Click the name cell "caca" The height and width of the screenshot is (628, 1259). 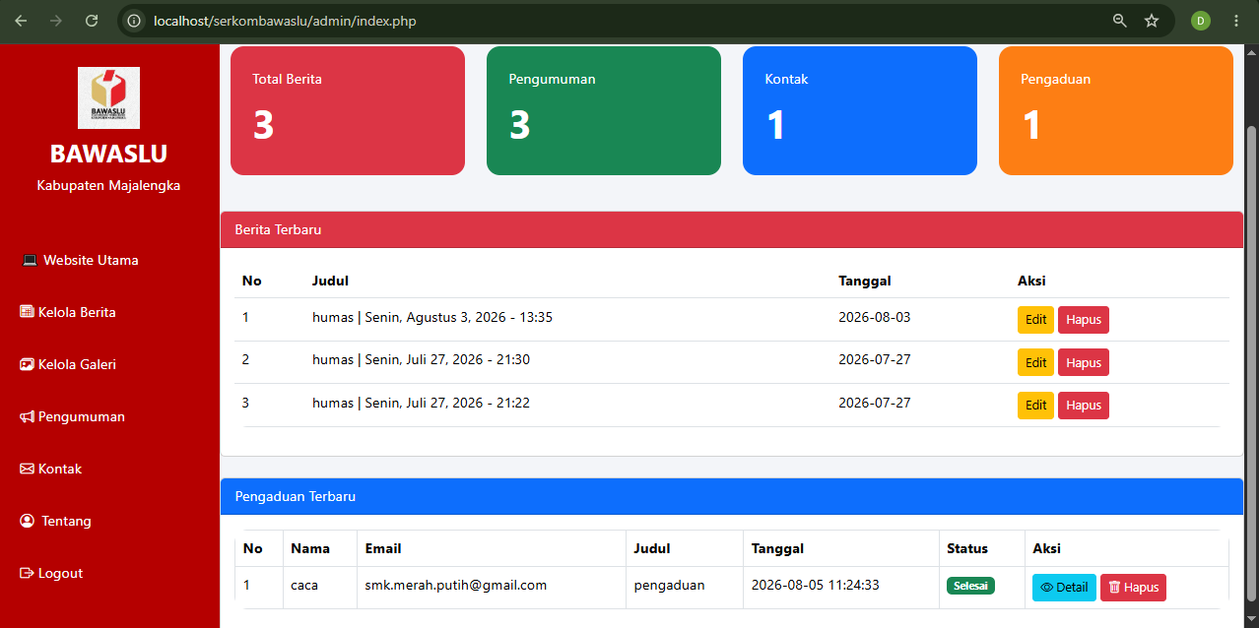(304, 585)
